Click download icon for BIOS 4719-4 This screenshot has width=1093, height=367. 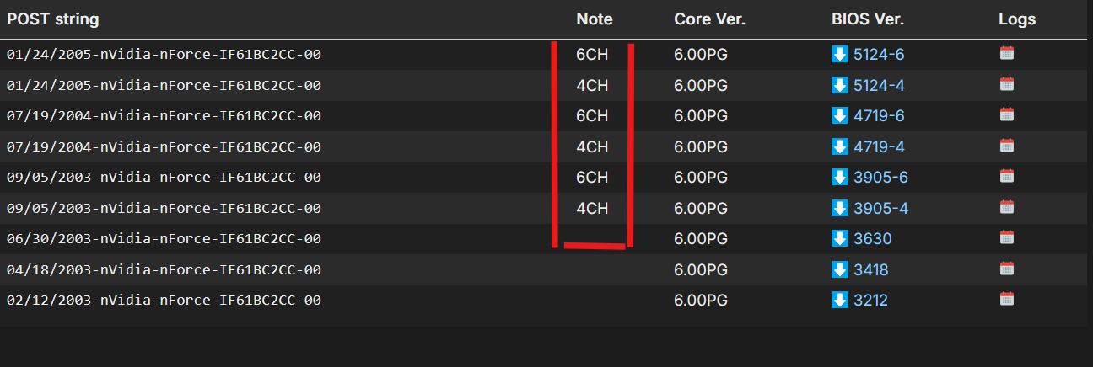click(839, 146)
